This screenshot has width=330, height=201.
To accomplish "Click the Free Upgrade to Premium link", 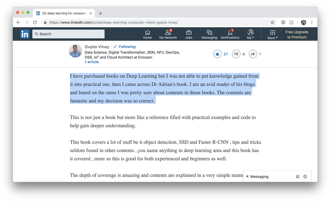I will coord(297,35).
